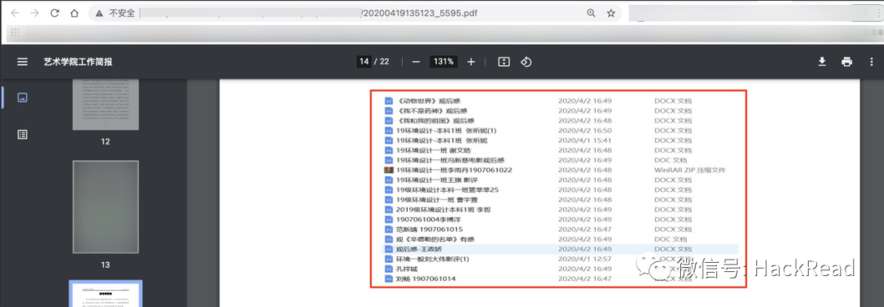
Task: Zoom out with the minus button
Action: 416,62
